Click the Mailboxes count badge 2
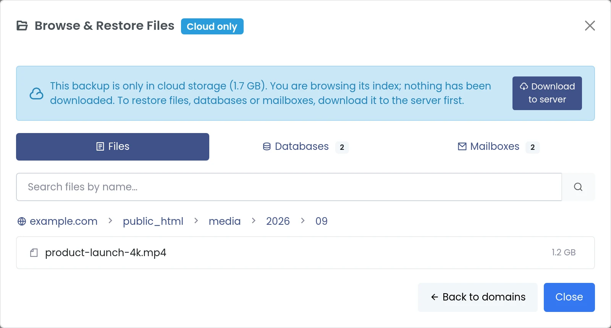 click(x=532, y=147)
